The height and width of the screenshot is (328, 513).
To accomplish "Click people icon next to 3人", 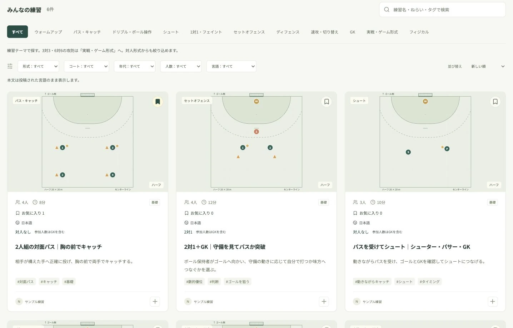I will point(355,202).
